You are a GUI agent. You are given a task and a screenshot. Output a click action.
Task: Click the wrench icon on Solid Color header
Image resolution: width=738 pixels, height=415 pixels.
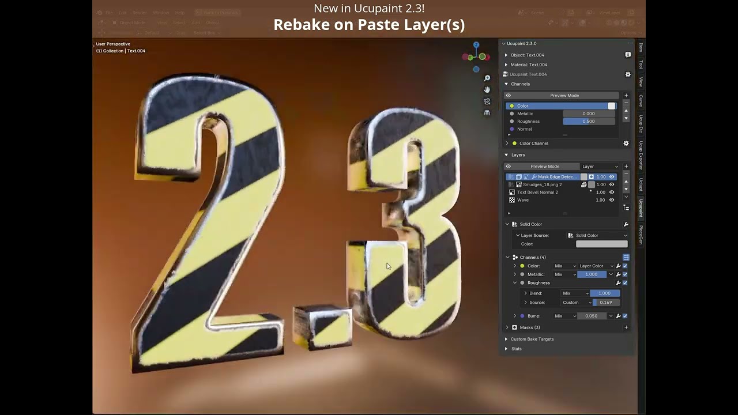(626, 224)
